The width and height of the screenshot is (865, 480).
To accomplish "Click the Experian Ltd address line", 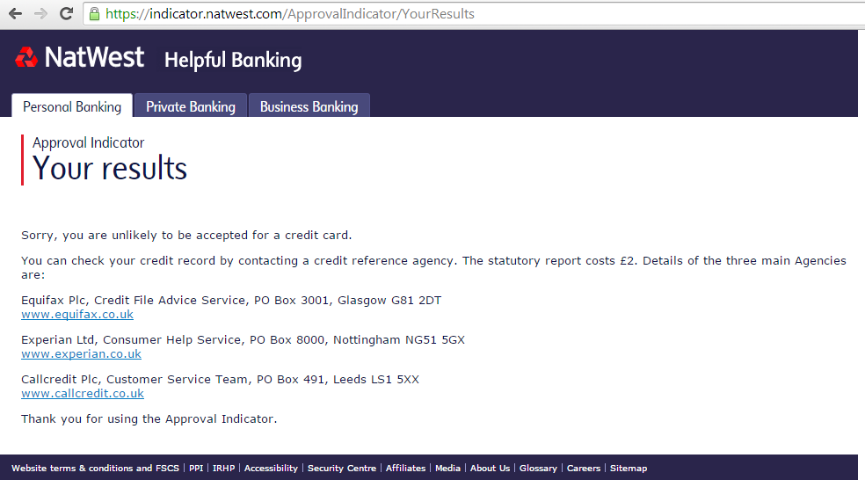I will [243, 340].
